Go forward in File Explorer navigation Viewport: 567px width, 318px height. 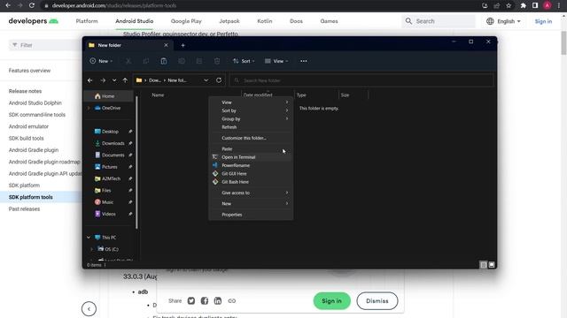[x=103, y=80]
